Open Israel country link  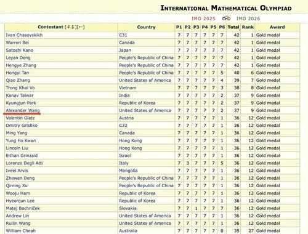(x=125, y=156)
